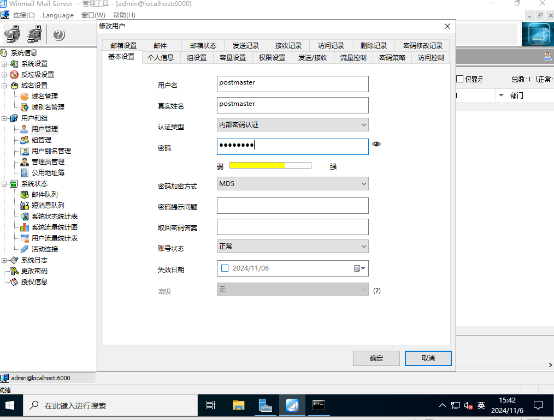Toggle password visibility eye icon

click(x=376, y=144)
